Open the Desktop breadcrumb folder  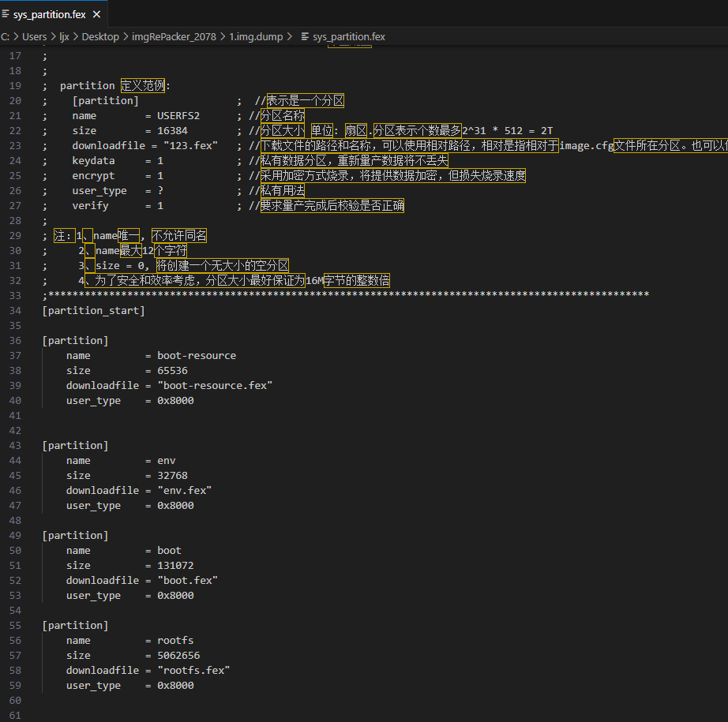tap(100, 36)
